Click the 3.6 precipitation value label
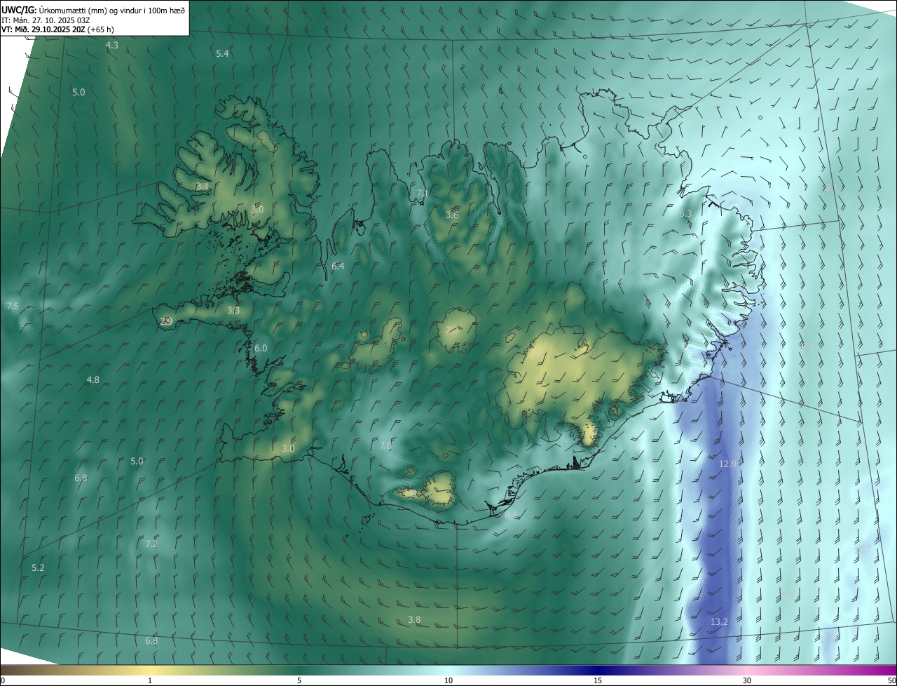This screenshot has width=897, height=686. (452, 215)
